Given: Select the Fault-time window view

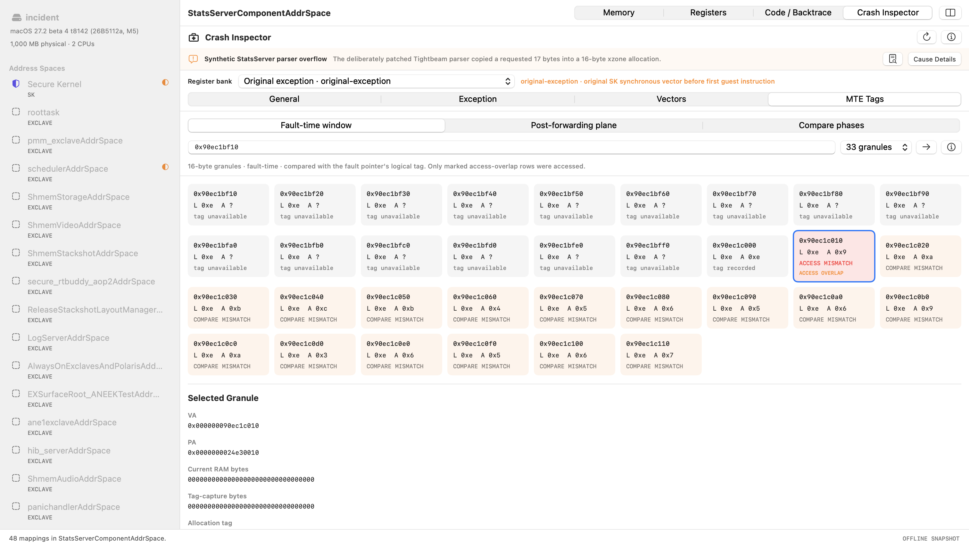Looking at the screenshot, I should 316,126.
